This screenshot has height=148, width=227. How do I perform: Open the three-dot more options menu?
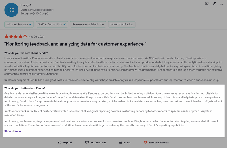coord(222,3)
